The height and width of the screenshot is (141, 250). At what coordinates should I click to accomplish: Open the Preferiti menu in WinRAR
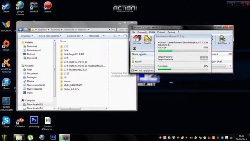[x=161, y=32]
